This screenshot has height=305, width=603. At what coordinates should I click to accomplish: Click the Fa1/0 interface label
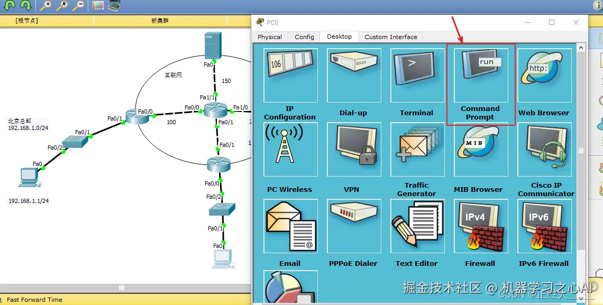(240, 107)
